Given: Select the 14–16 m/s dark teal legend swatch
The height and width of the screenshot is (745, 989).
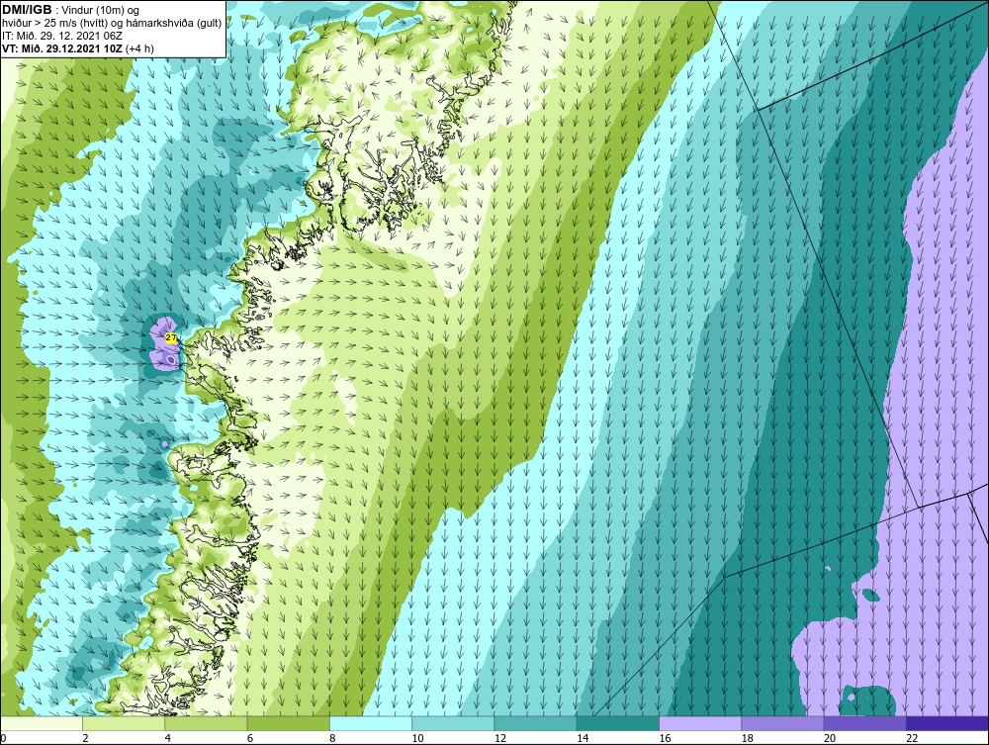Looking at the screenshot, I should point(618,723).
